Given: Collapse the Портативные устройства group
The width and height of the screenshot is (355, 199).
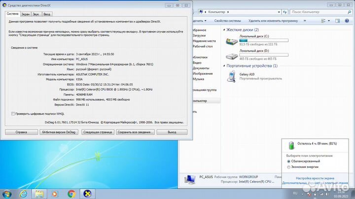Looking at the screenshot, I should click(x=224, y=66).
